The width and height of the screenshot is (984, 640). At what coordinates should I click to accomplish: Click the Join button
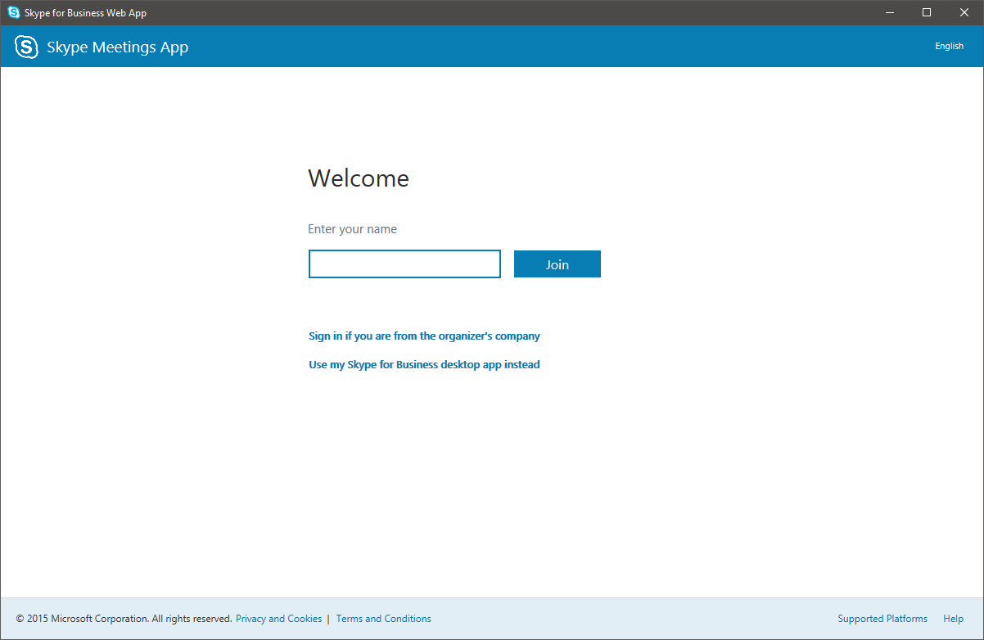[x=557, y=264]
